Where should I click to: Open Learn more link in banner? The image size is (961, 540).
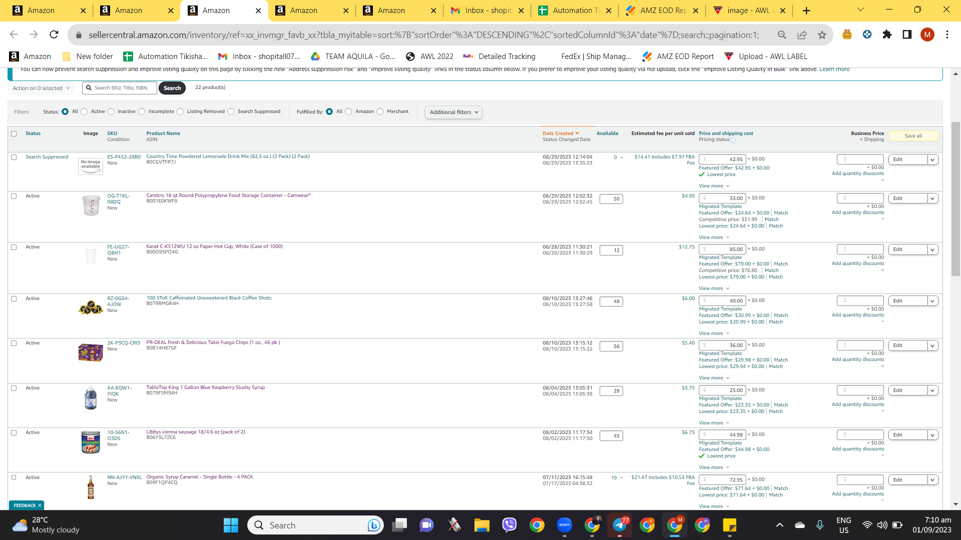(x=834, y=69)
